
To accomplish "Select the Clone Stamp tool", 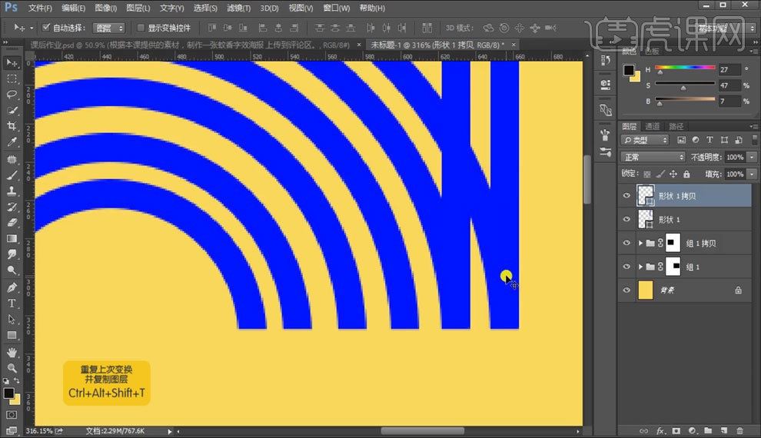I will [x=12, y=191].
